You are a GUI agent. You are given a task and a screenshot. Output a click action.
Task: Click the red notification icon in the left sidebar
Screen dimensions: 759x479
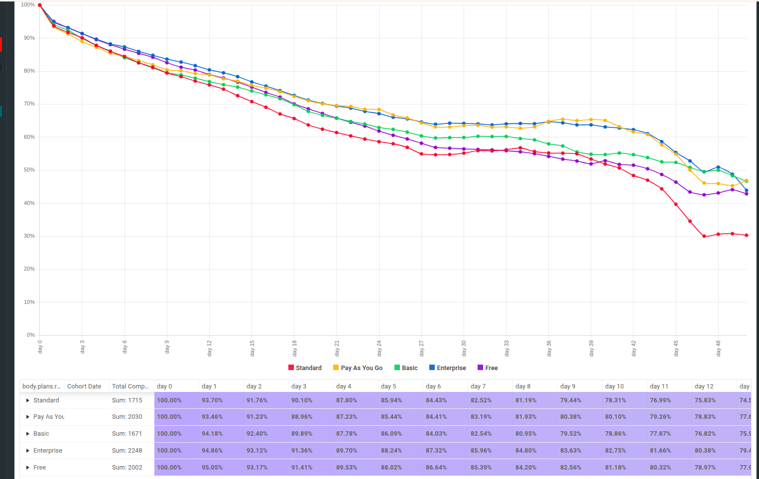[x=1, y=44]
